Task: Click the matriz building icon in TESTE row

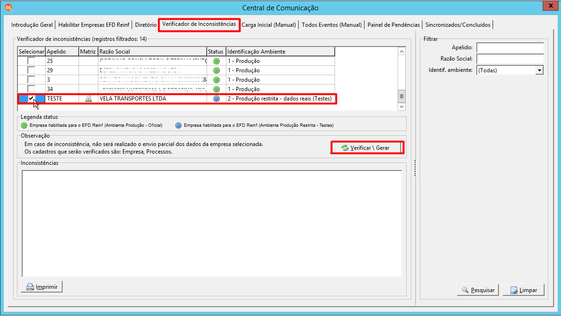Action: [88, 99]
